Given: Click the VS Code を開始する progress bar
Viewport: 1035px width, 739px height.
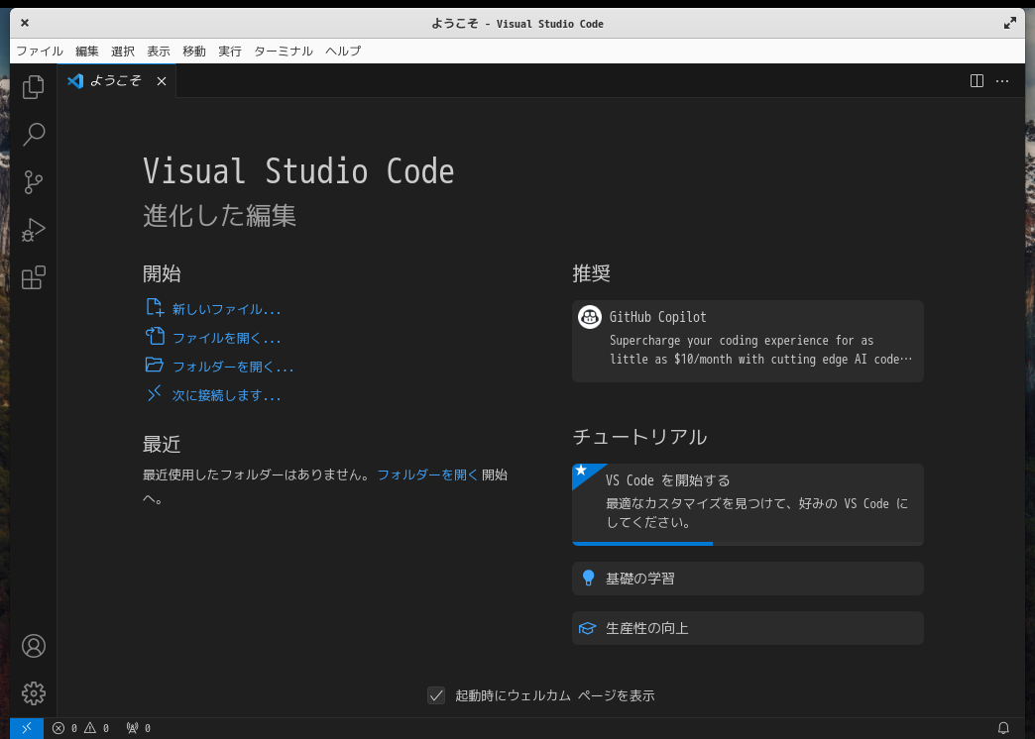Looking at the screenshot, I should coord(747,544).
